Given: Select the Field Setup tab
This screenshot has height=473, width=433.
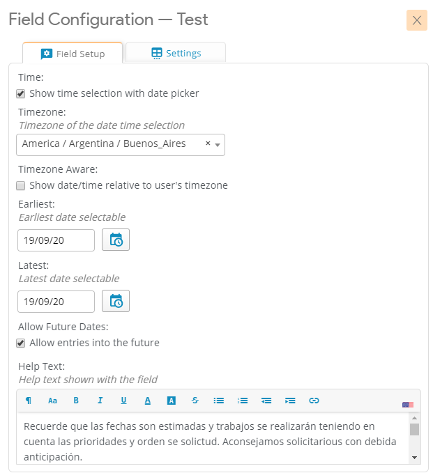Looking at the screenshot, I should point(73,54).
